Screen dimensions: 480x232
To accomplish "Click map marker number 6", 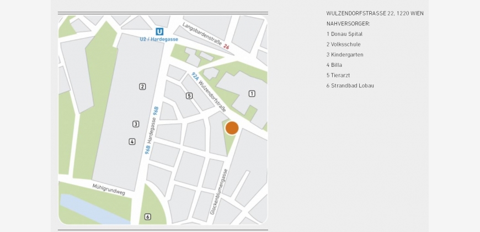I will click(147, 217).
